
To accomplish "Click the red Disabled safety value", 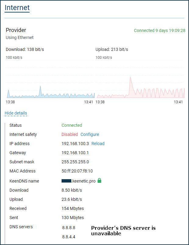I will 70,134.
